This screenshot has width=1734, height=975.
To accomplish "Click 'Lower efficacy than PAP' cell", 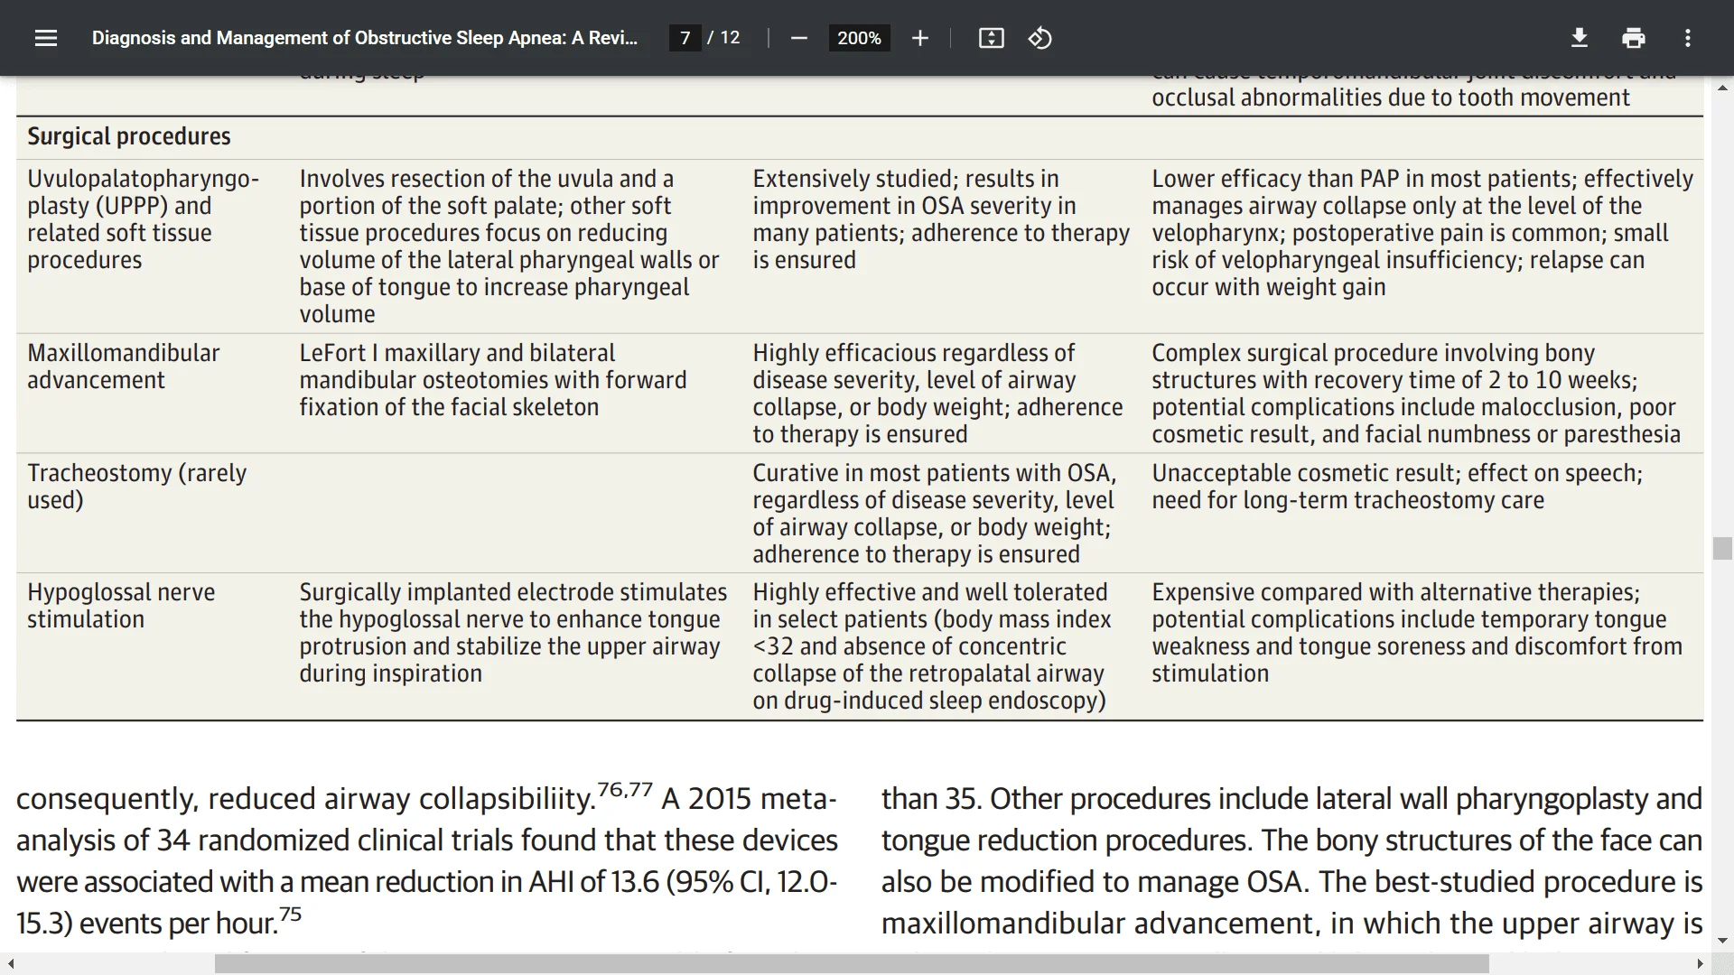I will (1422, 233).
